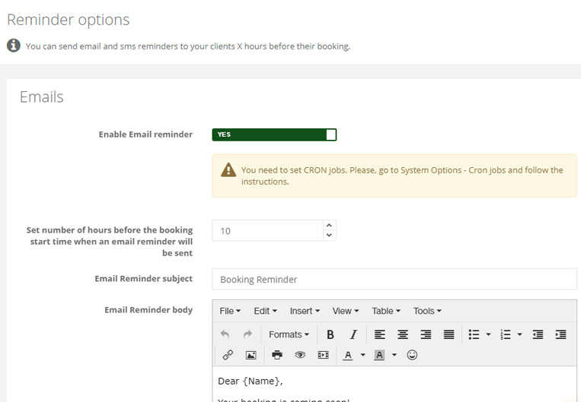Viewport: 581px width, 402px height.
Task: Open the Table menu
Action: click(x=386, y=311)
